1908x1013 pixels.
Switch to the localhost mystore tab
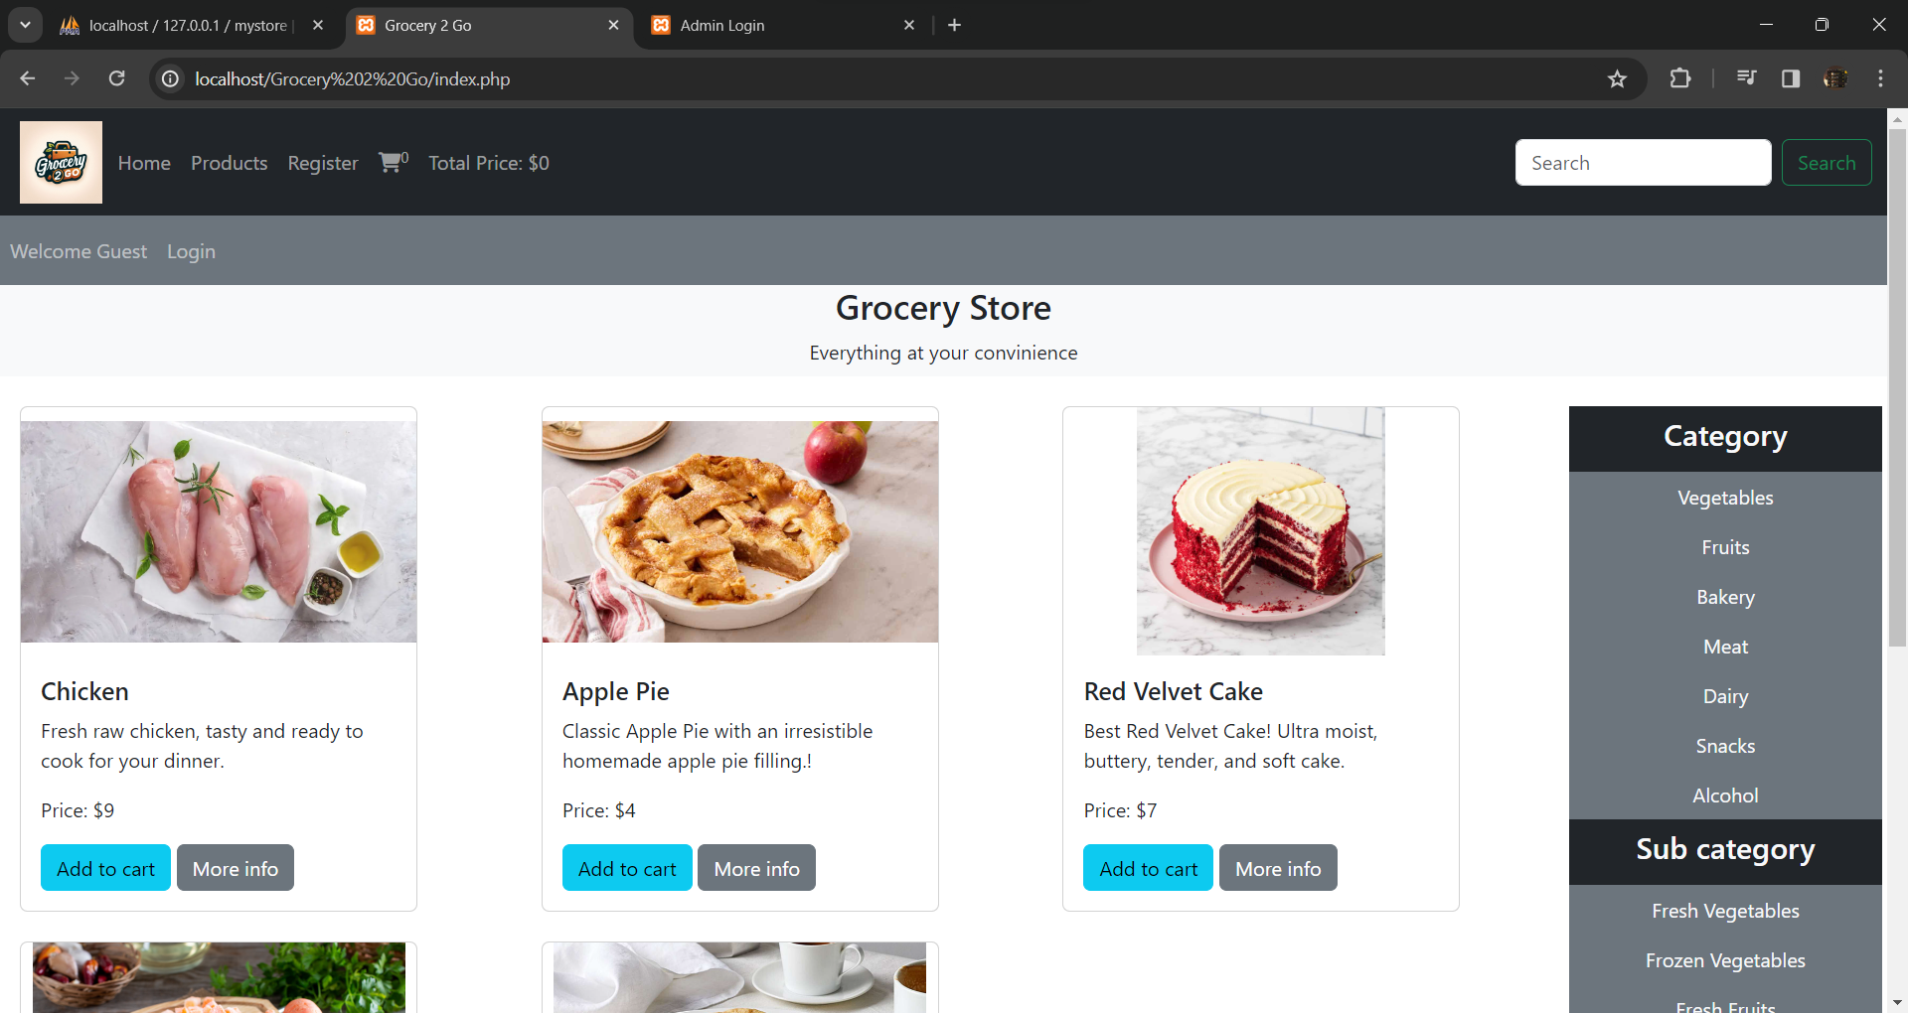click(191, 25)
